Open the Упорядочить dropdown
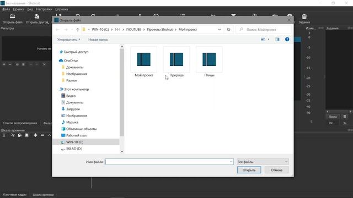The image size is (353, 198). pos(68,40)
